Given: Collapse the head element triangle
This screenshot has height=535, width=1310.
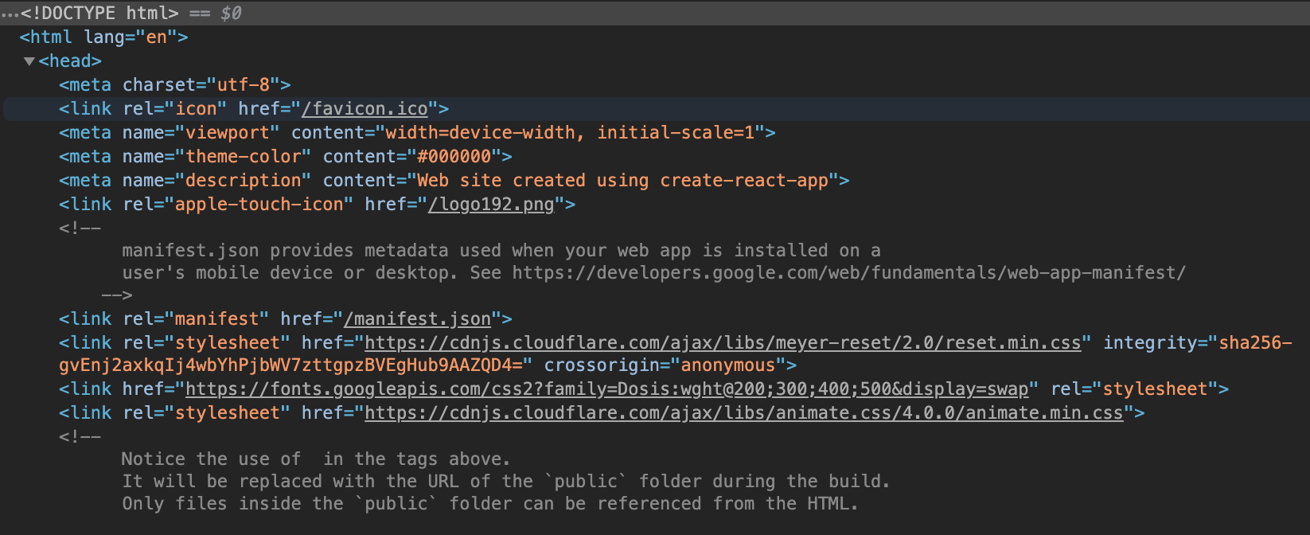Looking at the screenshot, I should pos(29,61).
